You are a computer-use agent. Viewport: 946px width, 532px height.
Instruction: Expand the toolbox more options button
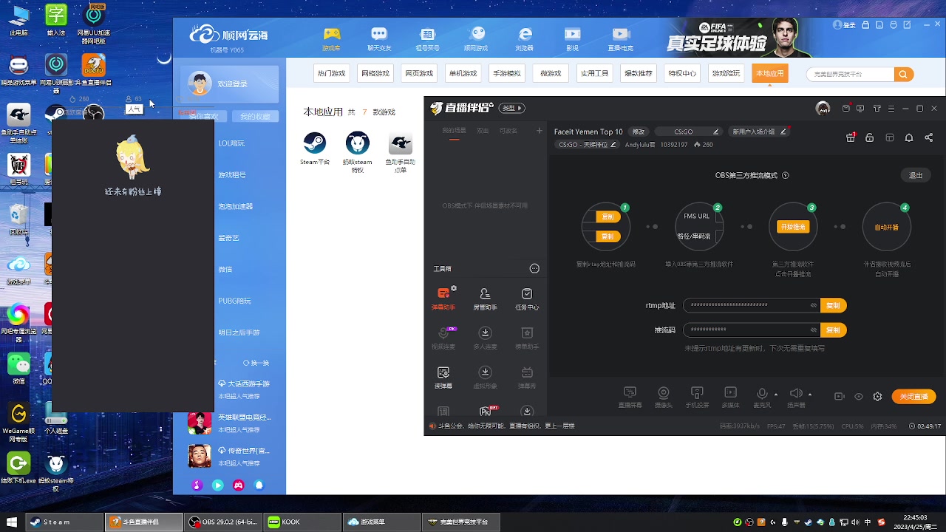tap(534, 268)
